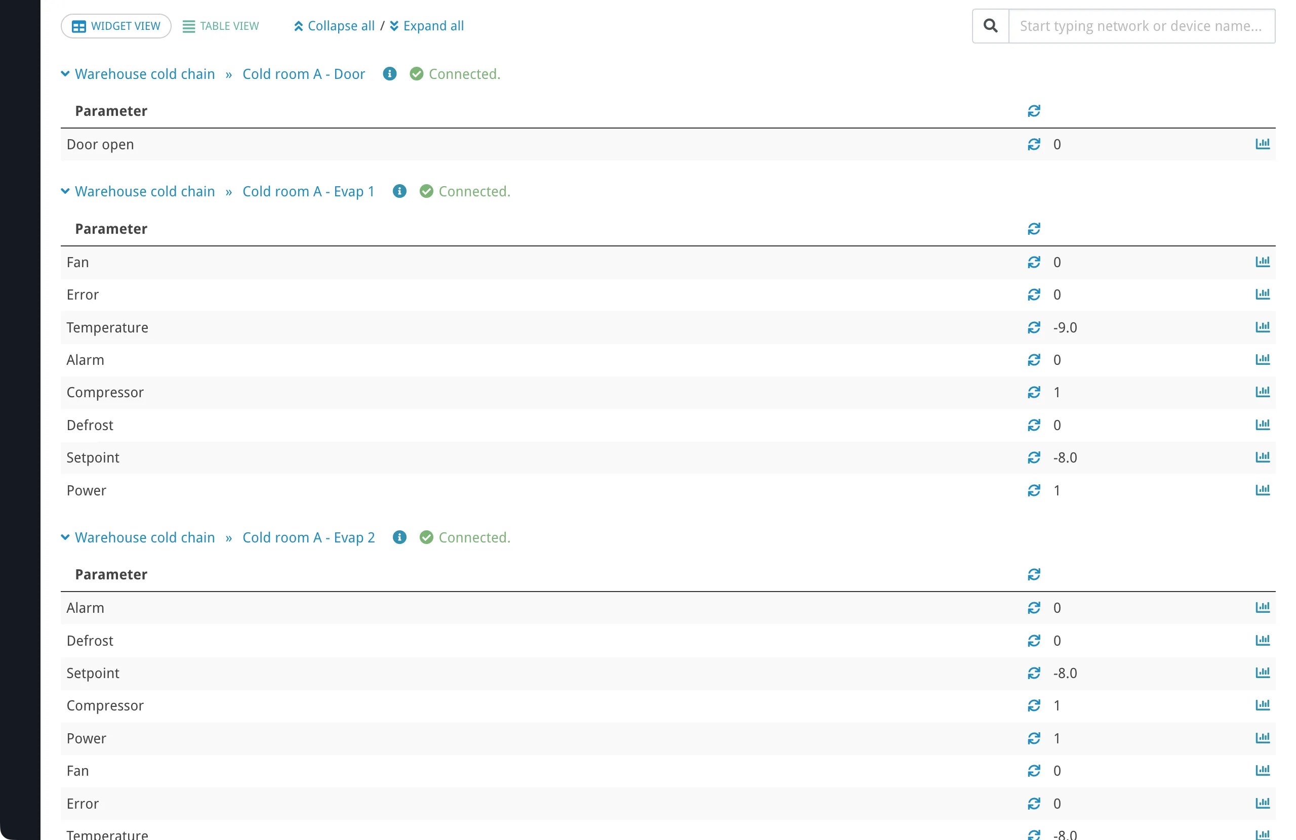Refresh the Evap 1 Power value
This screenshot has height=840, width=1296.
pyautogui.click(x=1034, y=490)
